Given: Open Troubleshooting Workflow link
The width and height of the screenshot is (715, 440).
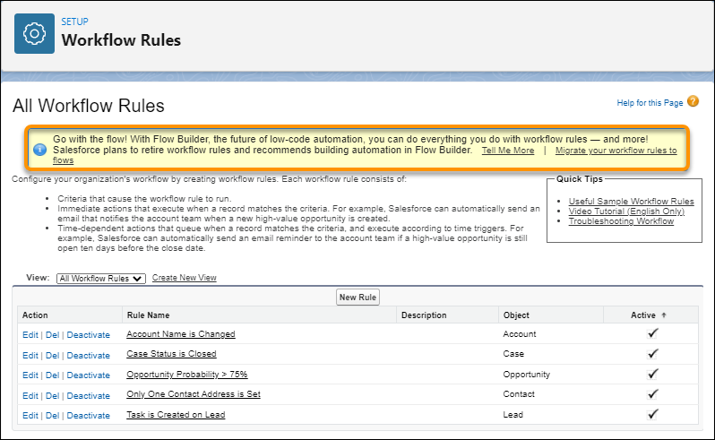Looking at the screenshot, I should coord(621,221).
